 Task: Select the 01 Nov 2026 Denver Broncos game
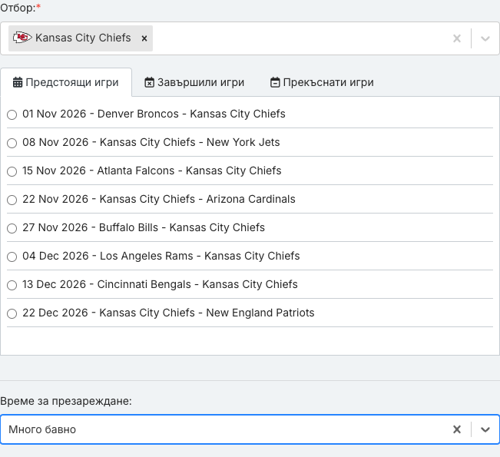(x=12, y=114)
